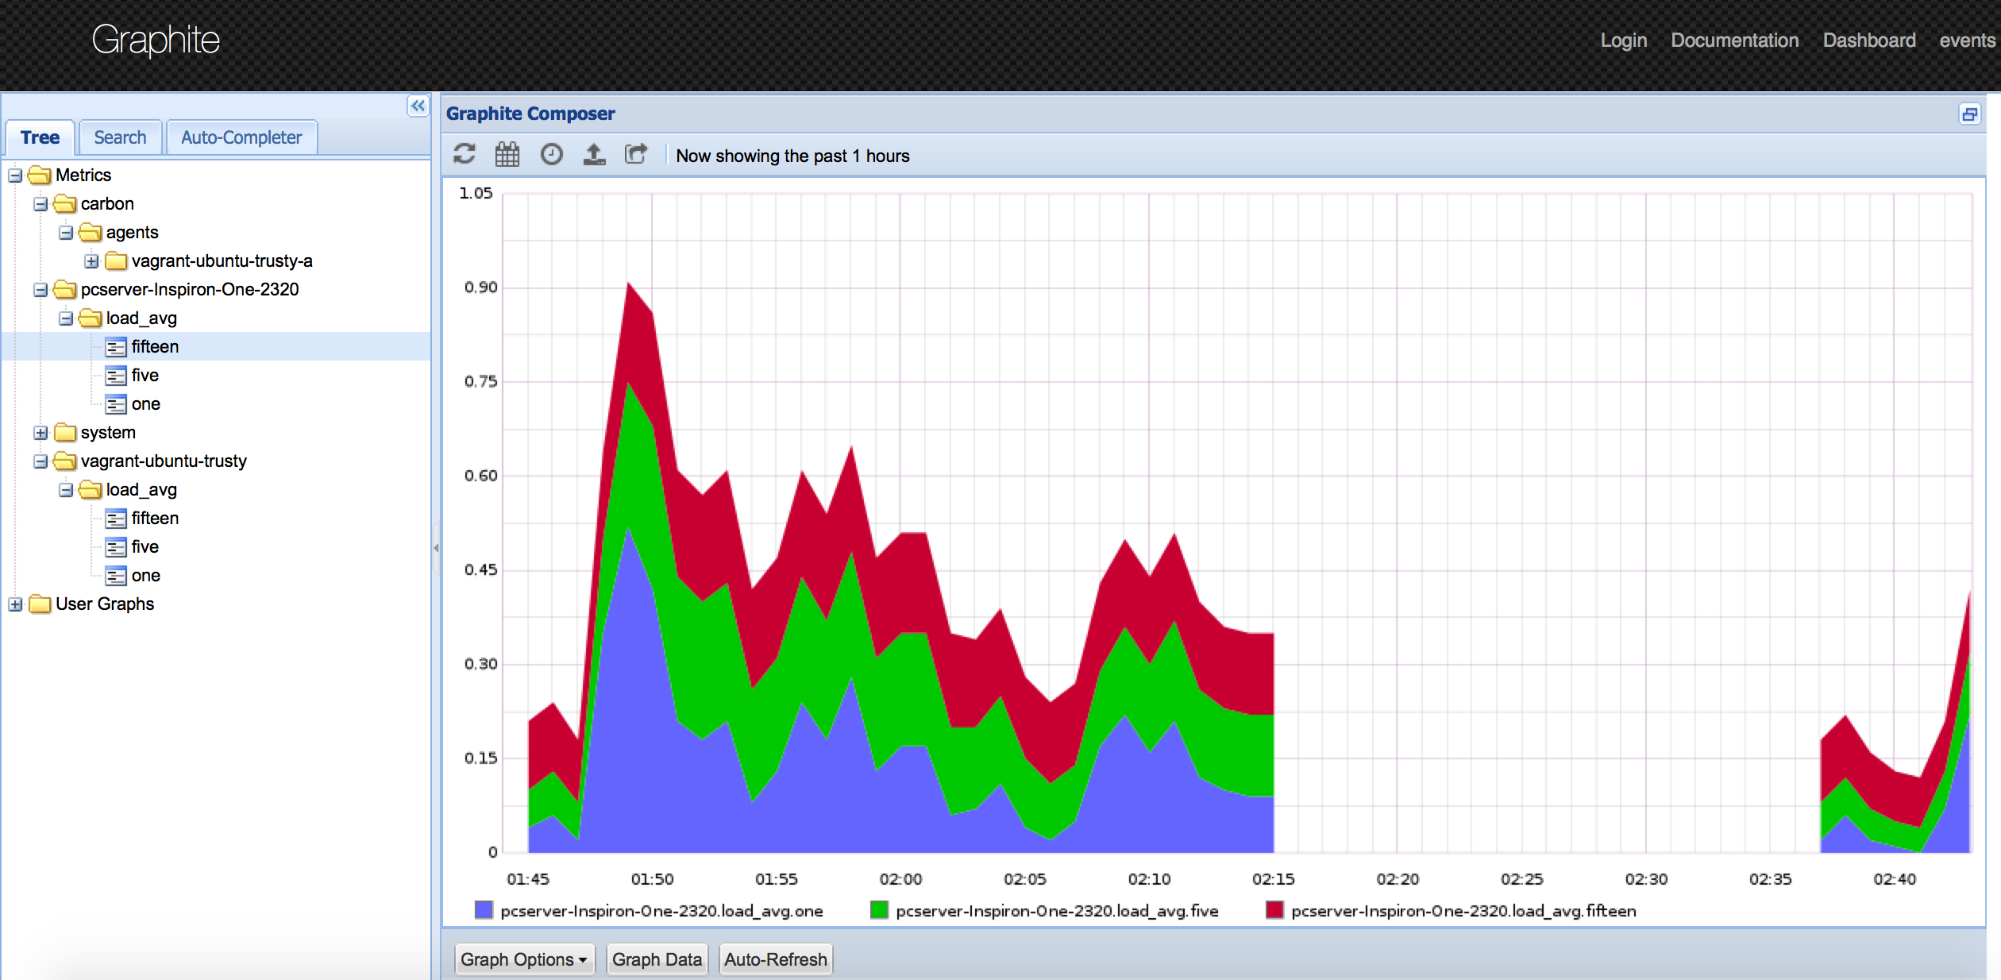Collapse the left tree panel
This screenshot has height=980, width=2001.
pos(418,106)
